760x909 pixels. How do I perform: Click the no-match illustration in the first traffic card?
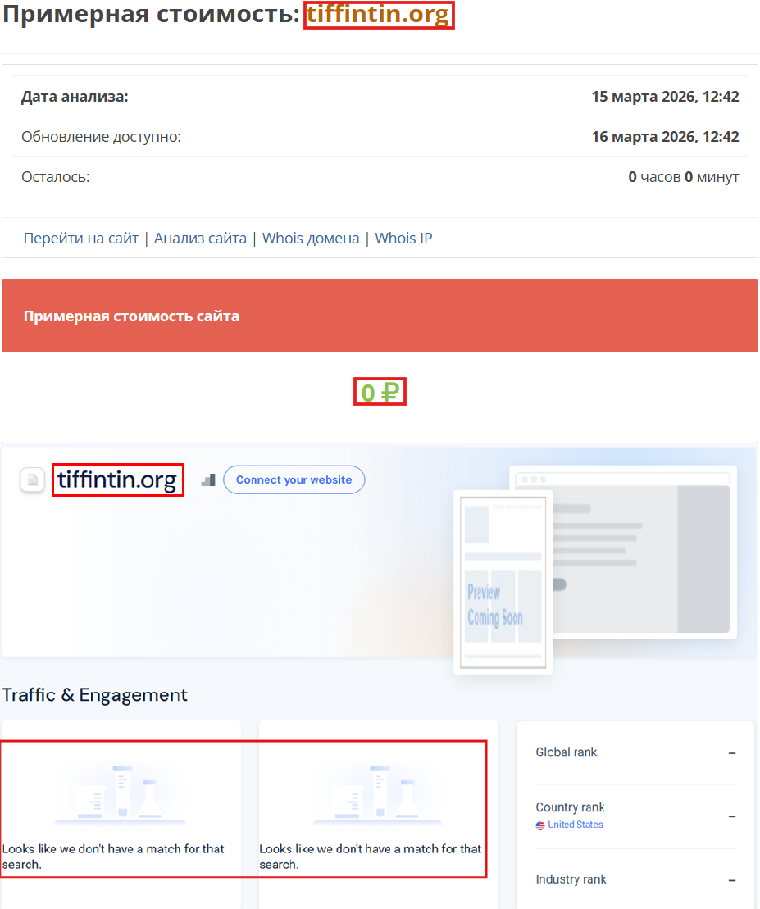tap(121, 791)
